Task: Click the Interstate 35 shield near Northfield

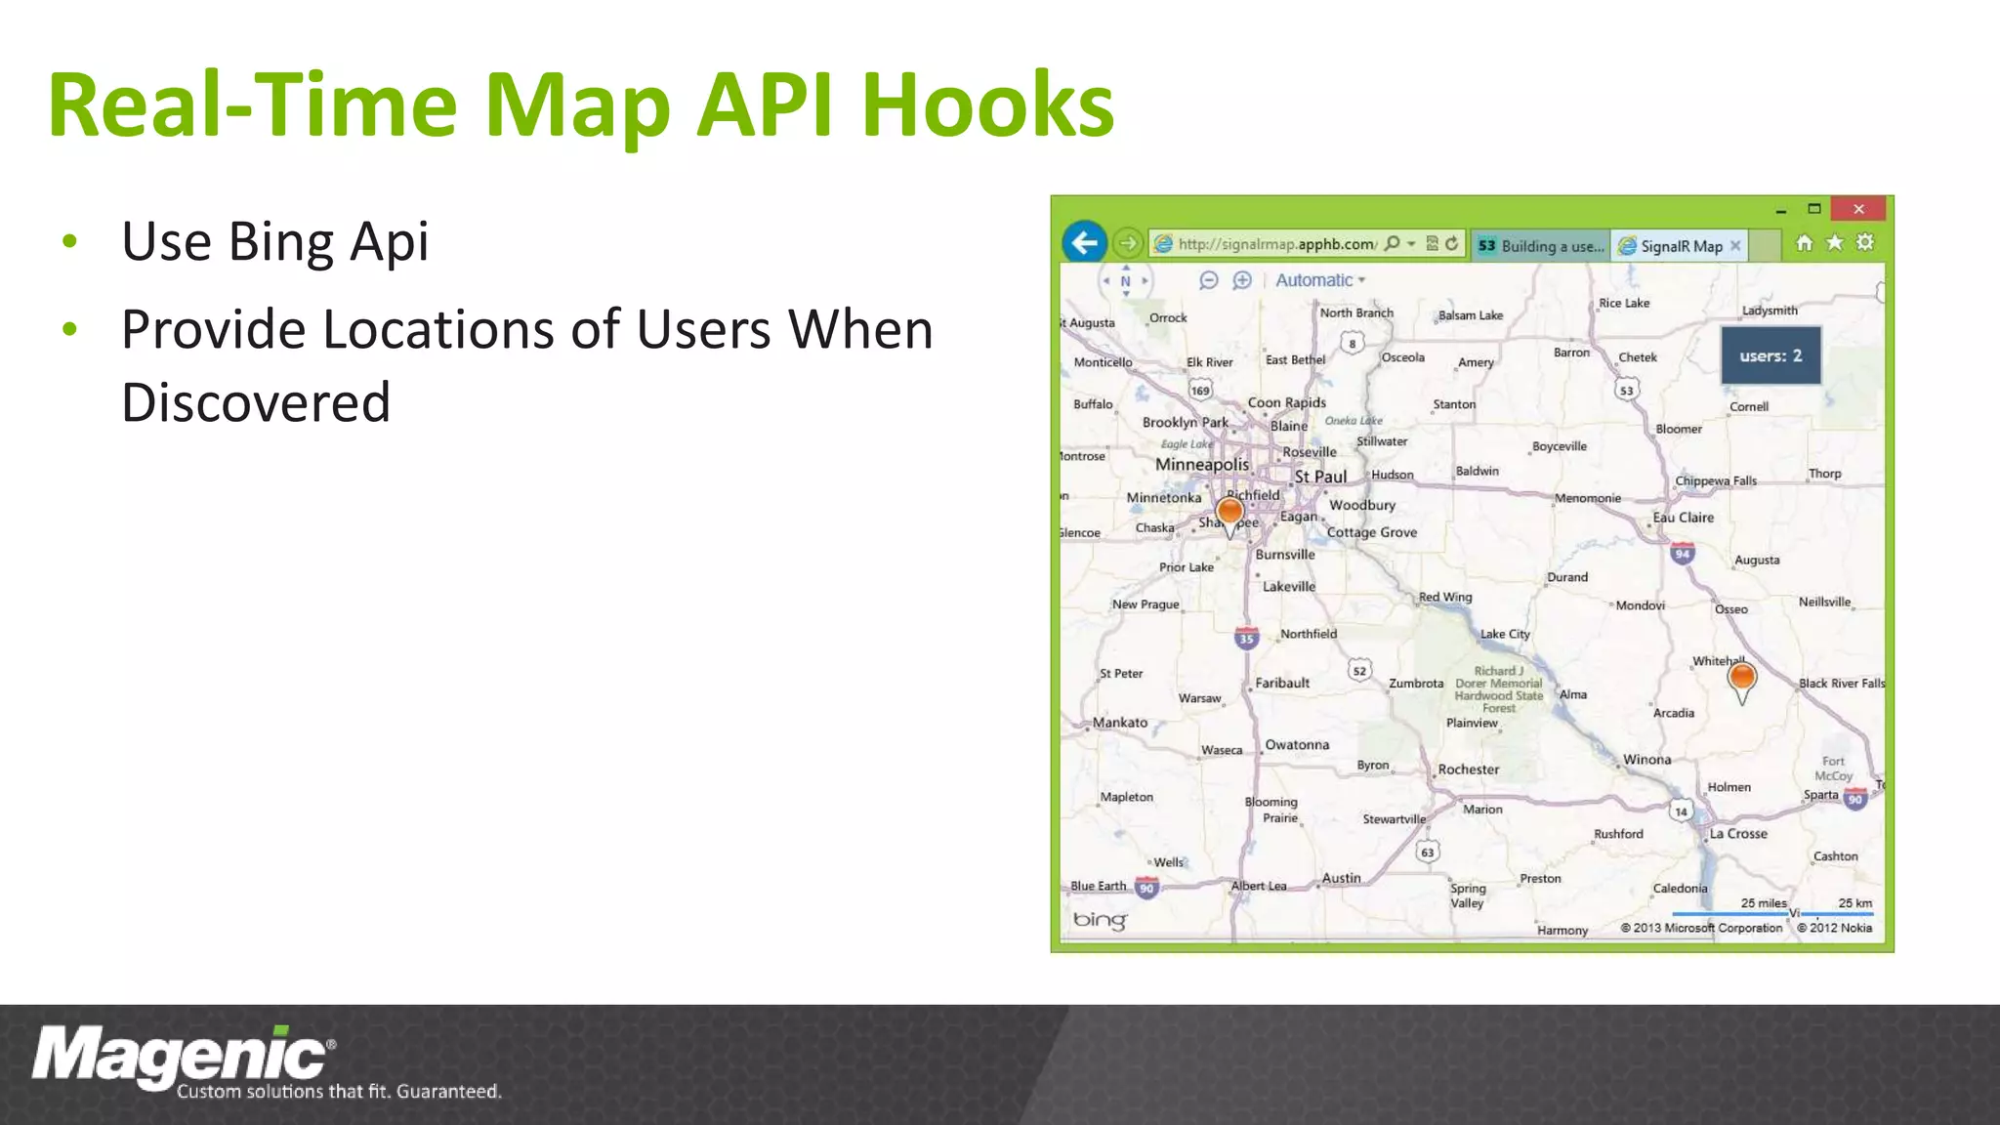Action: (1246, 638)
